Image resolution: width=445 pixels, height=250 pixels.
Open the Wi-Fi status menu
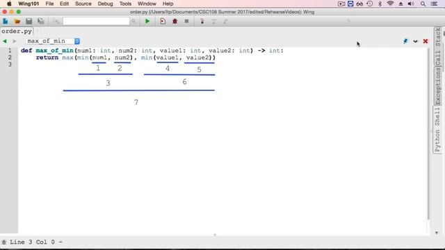coord(390,3)
